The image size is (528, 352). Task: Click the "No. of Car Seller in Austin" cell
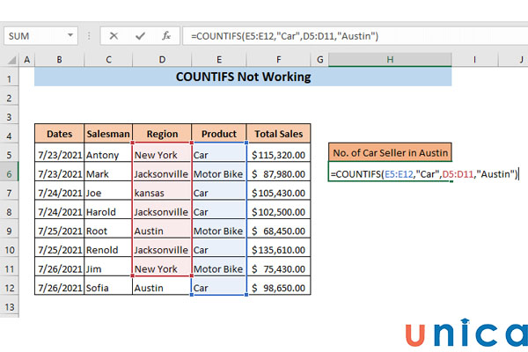[389, 151]
